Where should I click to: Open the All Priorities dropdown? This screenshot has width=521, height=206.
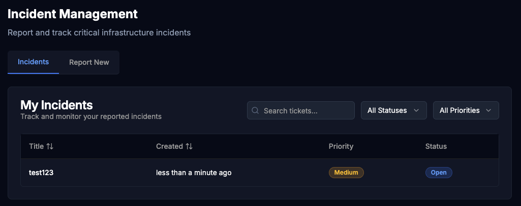point(466,110)
